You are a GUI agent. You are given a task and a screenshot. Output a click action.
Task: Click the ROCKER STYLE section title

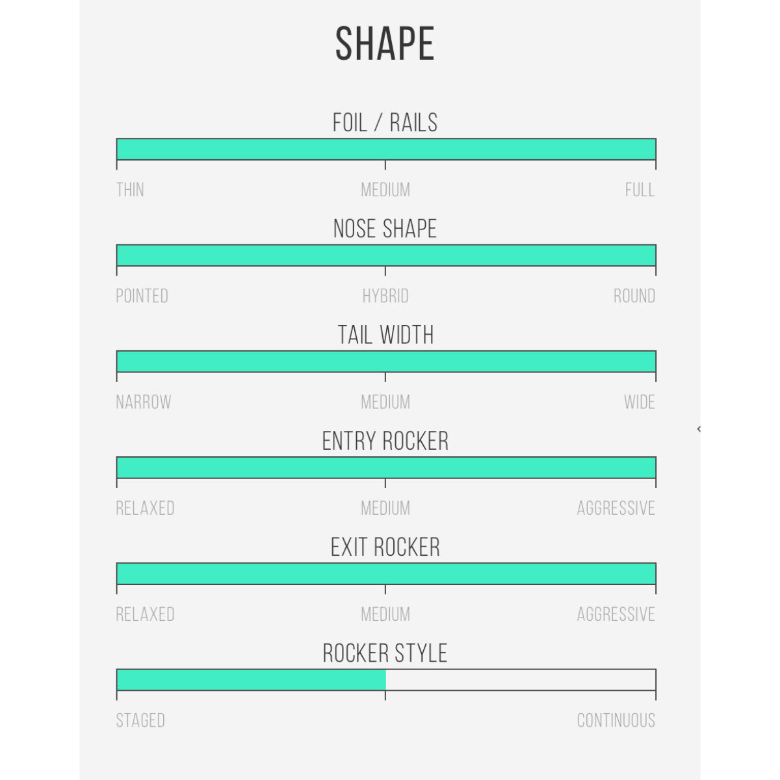tap(385, 653)
